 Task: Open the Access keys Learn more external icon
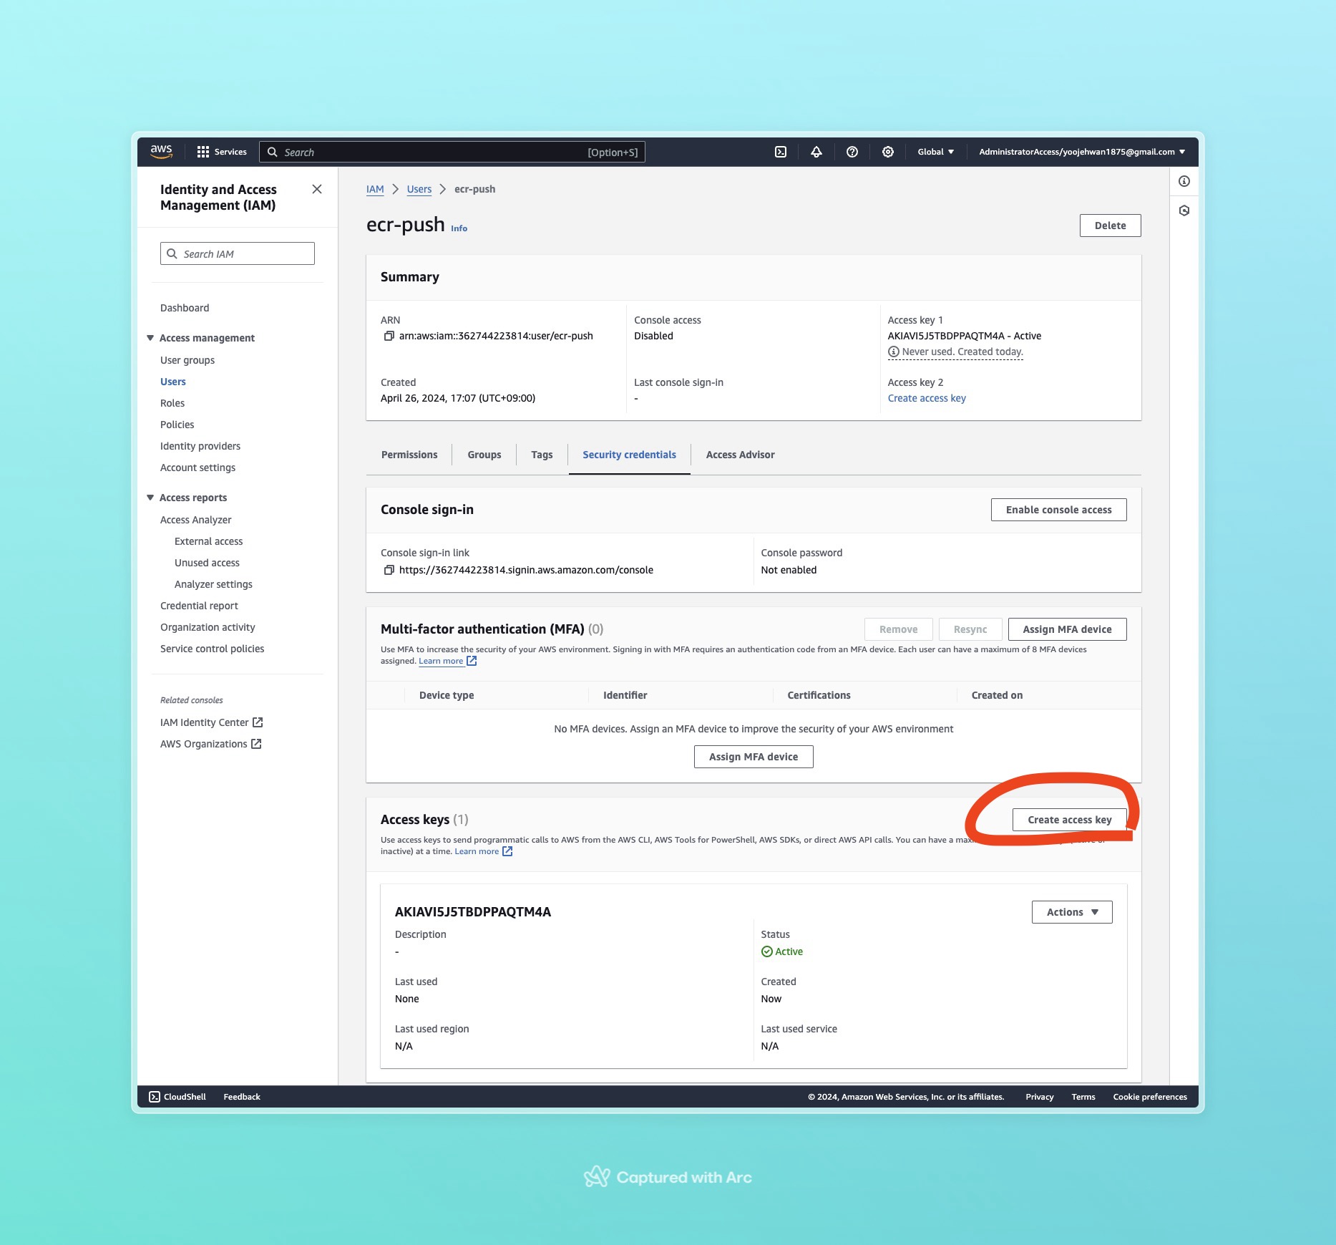[507, 851]
